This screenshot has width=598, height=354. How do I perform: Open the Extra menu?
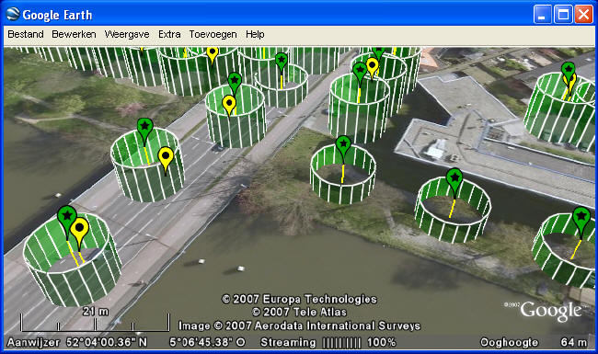point(169,34)
